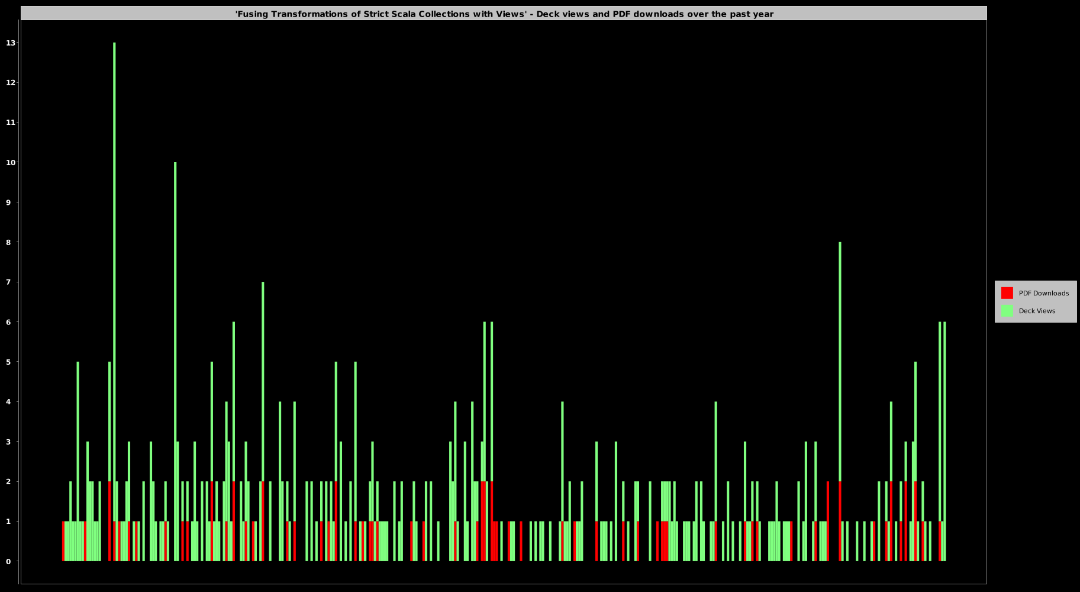The image size is (1080, 592).
Task: Click the green bar peaking at 10
Action: point(175,361)
